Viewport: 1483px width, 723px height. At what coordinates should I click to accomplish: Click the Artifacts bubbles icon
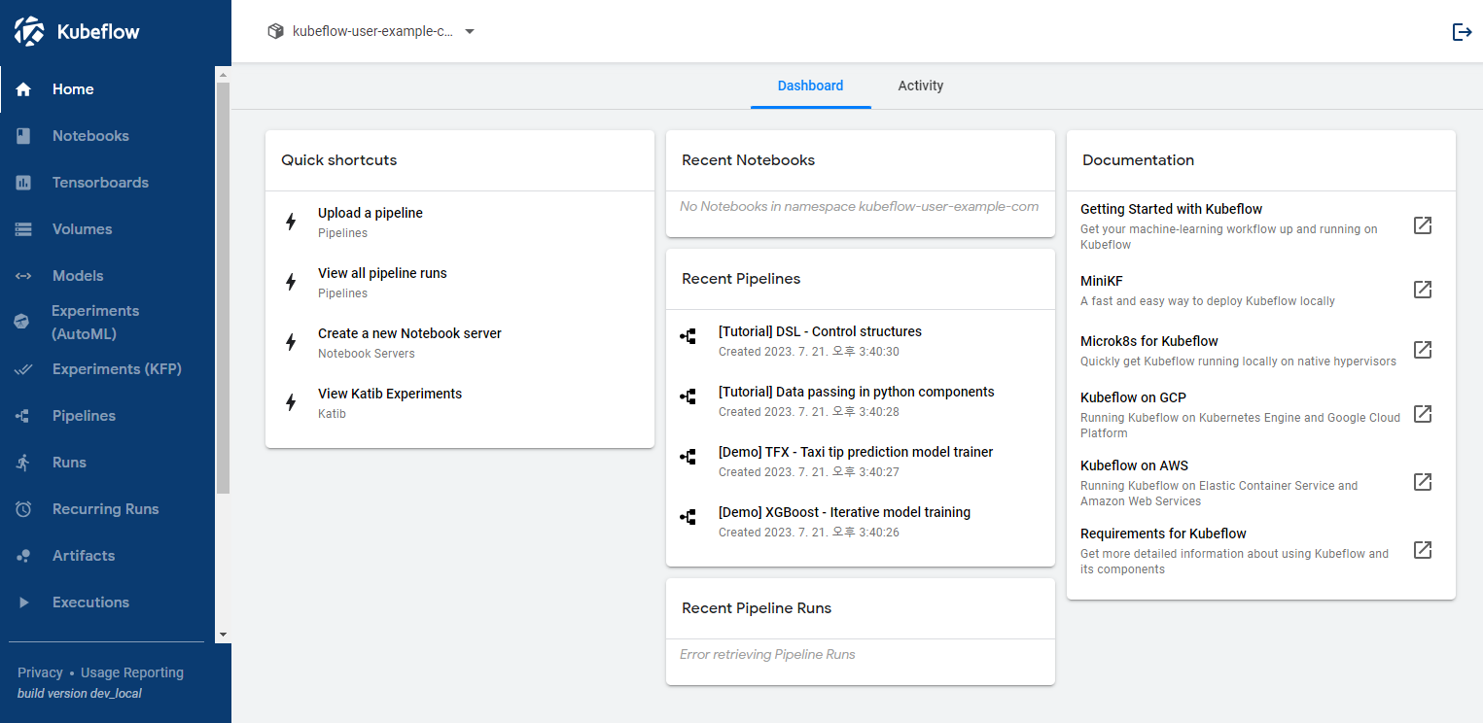(x=24, y=556)
